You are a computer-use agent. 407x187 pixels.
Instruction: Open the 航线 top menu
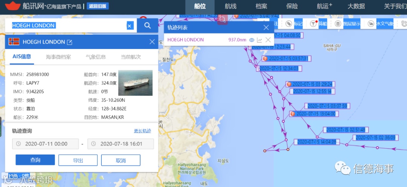[x=231, y=6]
